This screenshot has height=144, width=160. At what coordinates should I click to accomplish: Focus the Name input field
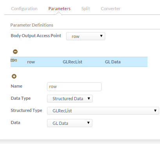click(74, 86)
